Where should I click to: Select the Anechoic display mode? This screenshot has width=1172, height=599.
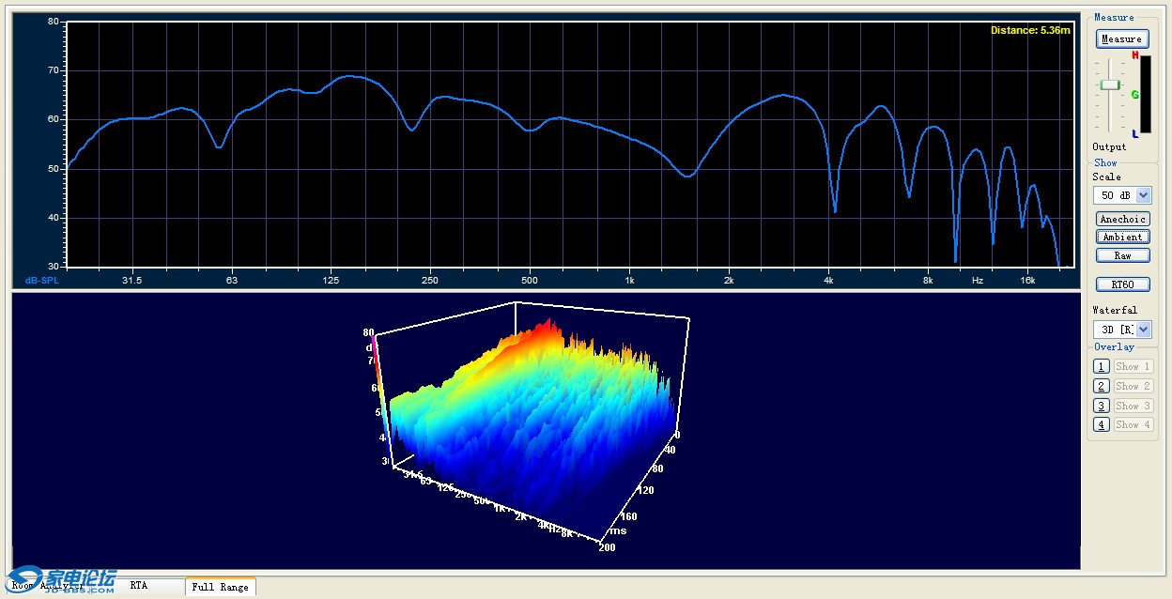(1122, 219)
